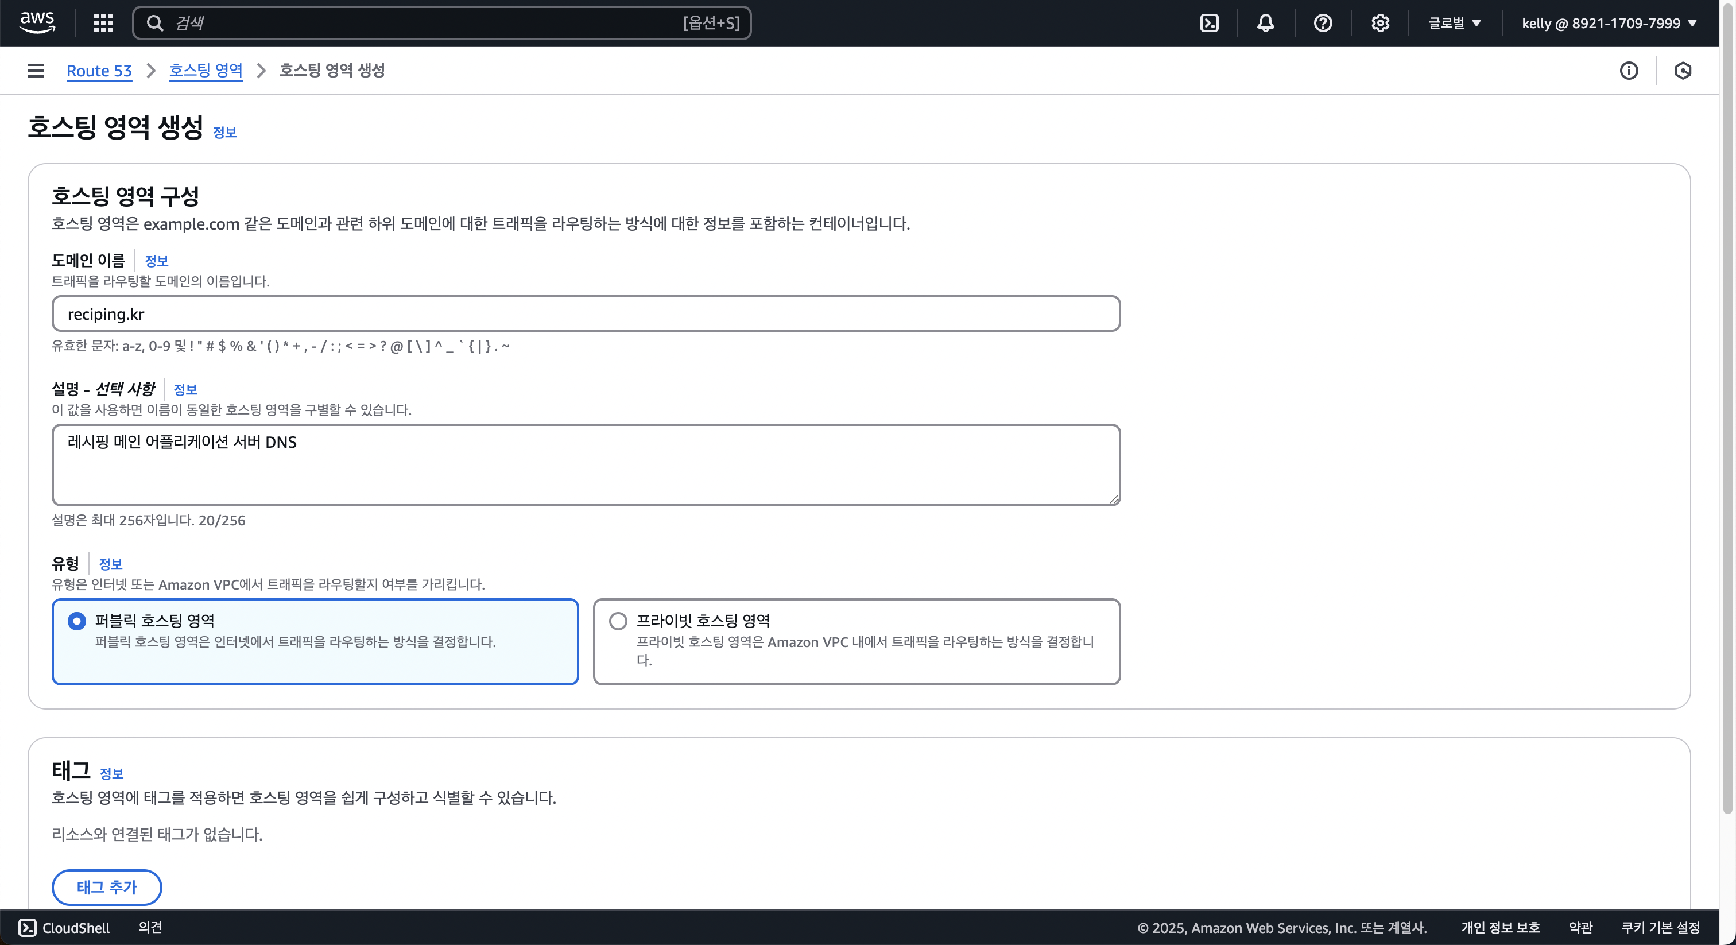1736x945 pixels.
Task: Open the AWS services grid menu
Action: click(x=103, y=23)
